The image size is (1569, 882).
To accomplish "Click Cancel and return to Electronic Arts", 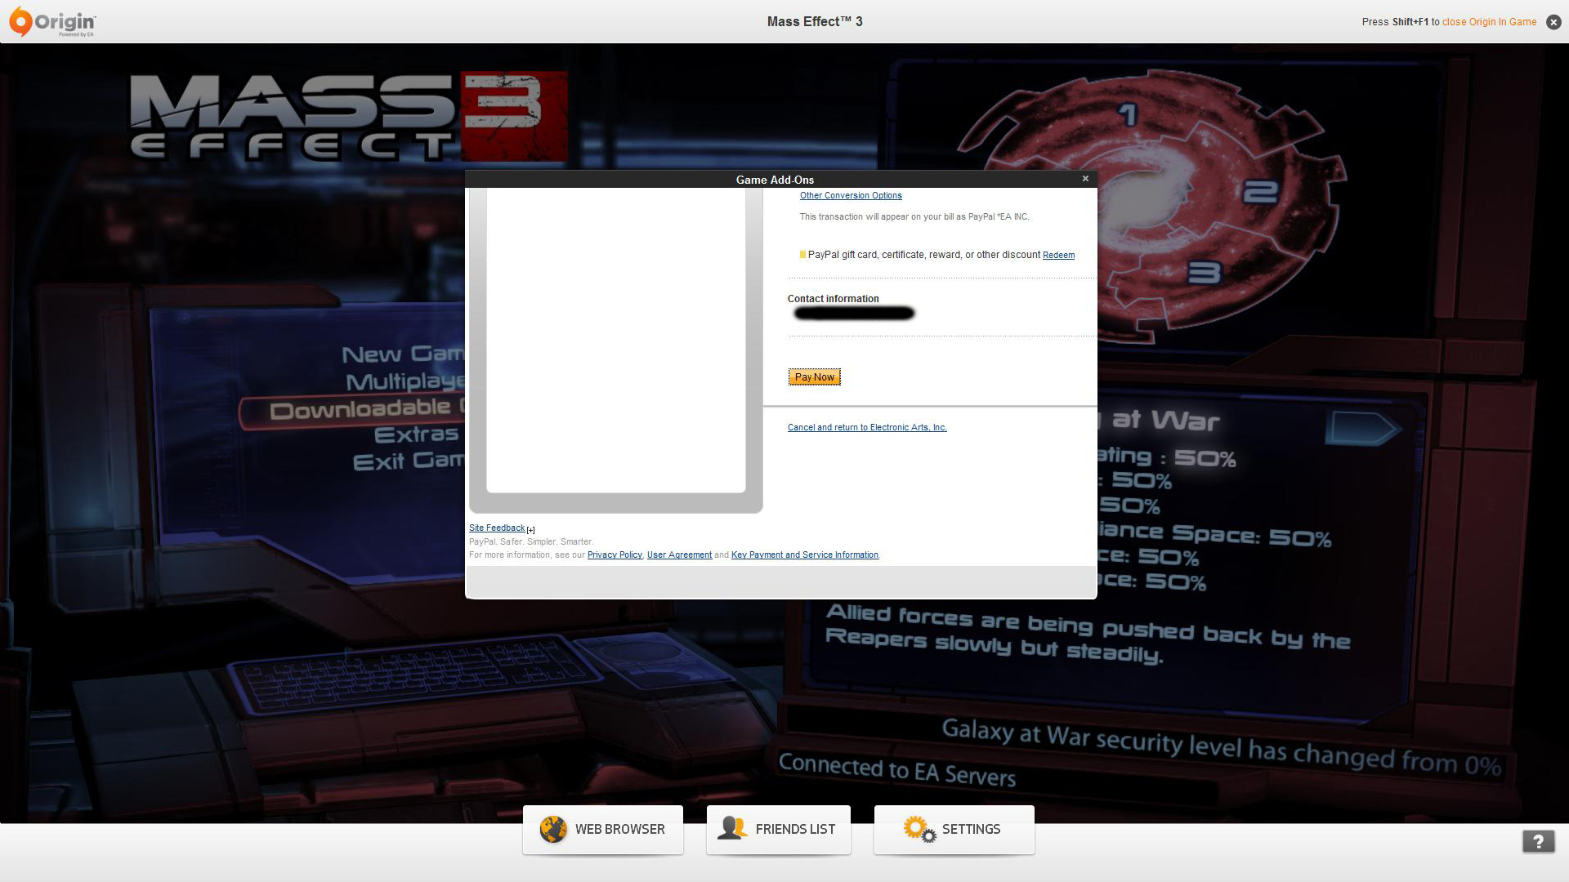I will pyautogui.click(x=867, y=428).
